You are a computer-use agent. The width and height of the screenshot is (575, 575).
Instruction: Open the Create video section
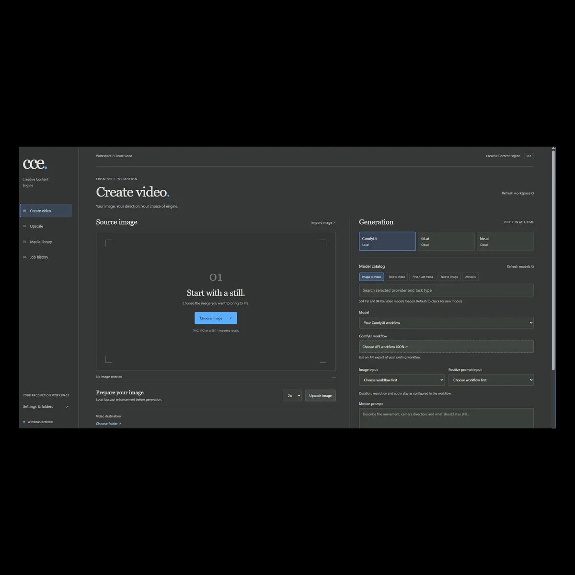pos(46,211)
